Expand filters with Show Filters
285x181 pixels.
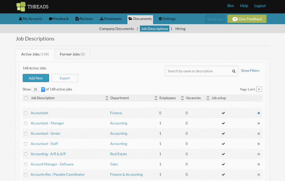tap(250, 71)
